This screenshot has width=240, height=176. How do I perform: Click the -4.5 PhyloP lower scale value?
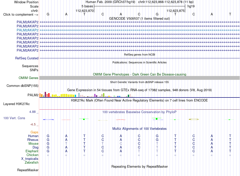pyautogui.click(x=33, y=124)
